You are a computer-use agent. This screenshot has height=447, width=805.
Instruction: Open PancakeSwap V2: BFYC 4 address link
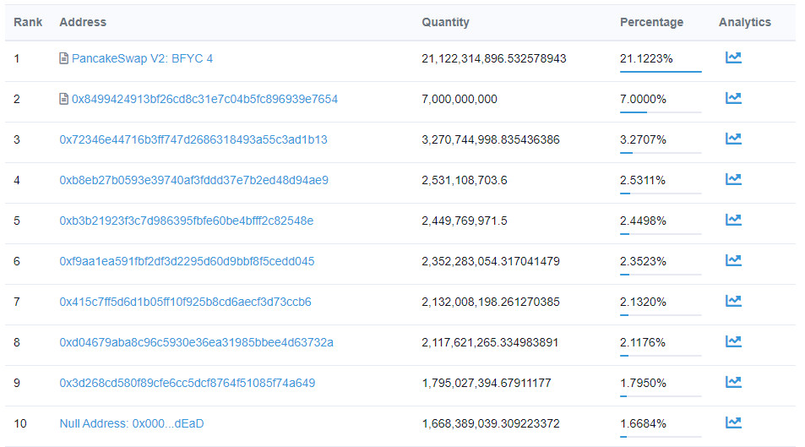tap(142, 58)
